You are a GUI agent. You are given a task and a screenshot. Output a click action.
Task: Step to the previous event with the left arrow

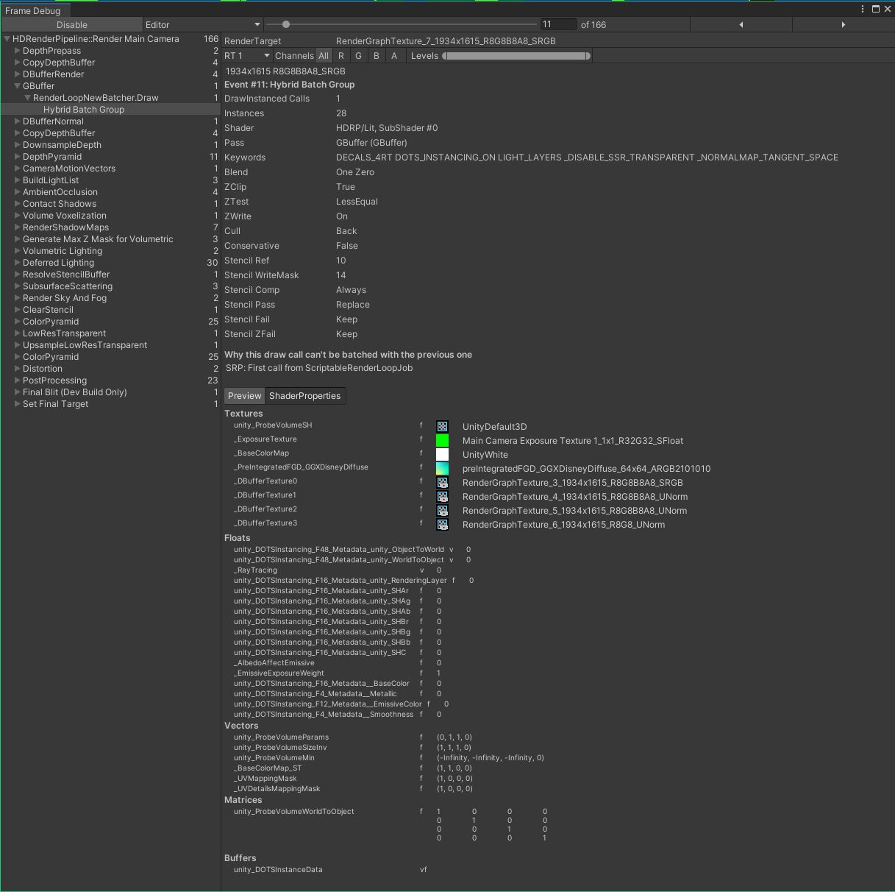coord(741,24)
